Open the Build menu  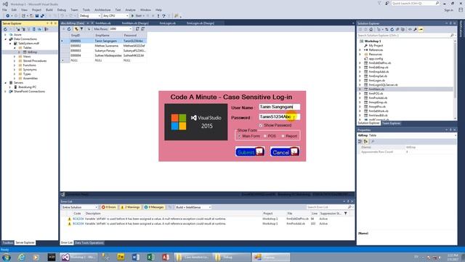[x=49, y=9]
